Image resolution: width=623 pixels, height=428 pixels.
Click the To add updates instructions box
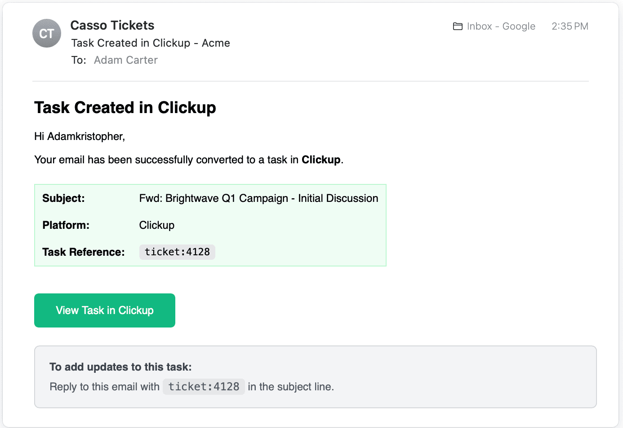click(315, 376)
